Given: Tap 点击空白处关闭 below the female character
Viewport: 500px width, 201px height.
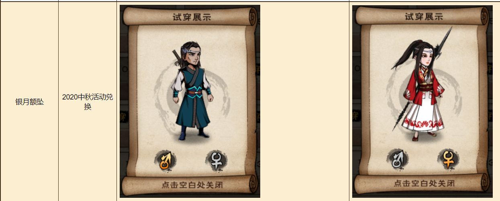Looking at the screenshot, I should click(x=424, y=183).
